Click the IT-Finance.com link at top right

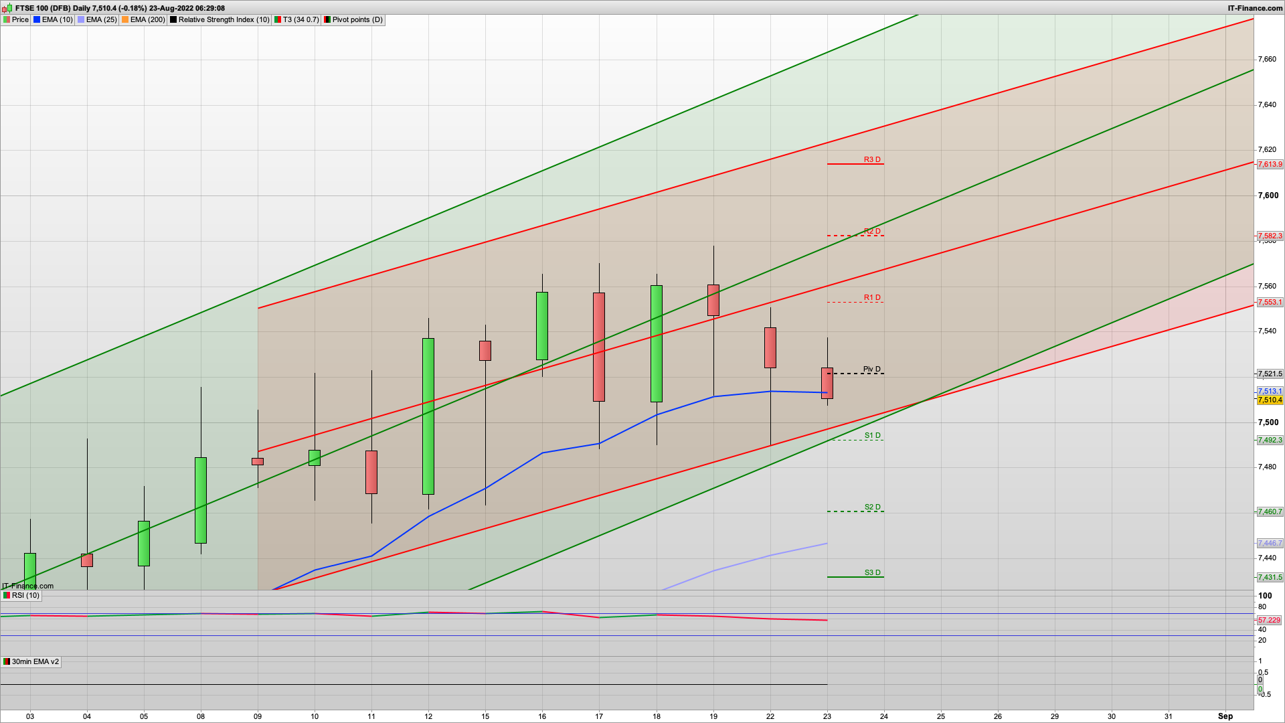(x=1255, y=8)
